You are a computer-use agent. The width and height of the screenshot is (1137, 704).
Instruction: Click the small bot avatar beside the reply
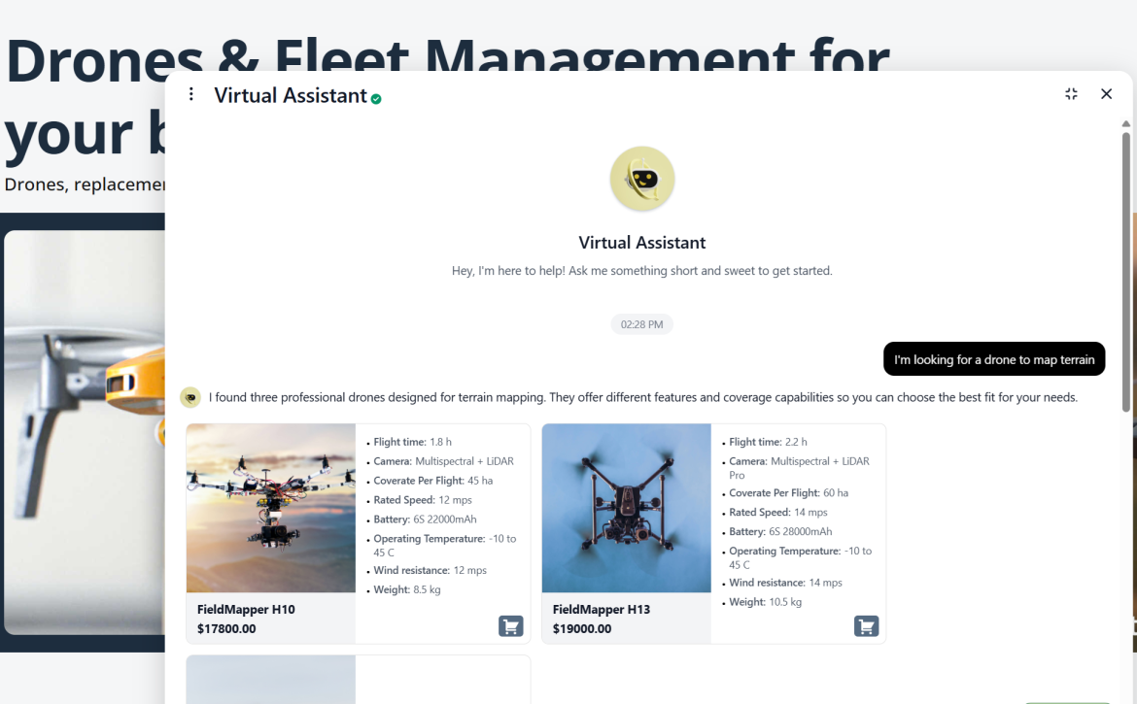pos(189,397)
